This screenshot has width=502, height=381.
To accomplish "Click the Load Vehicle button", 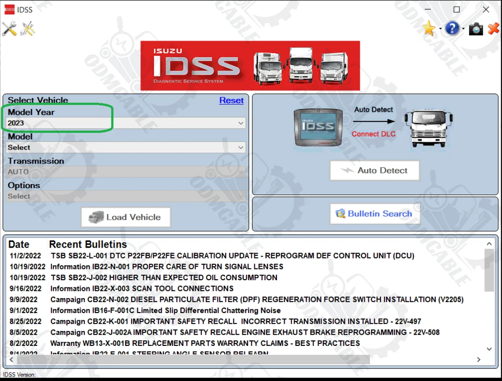I will tap(125, 217).
